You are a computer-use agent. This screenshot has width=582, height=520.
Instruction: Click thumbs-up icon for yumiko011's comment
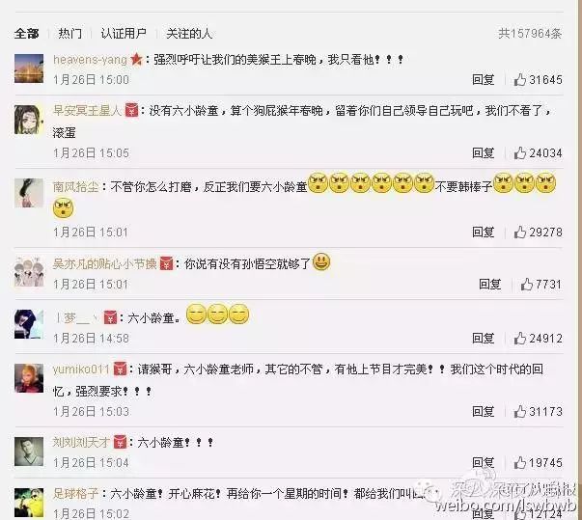click(519, 411)
